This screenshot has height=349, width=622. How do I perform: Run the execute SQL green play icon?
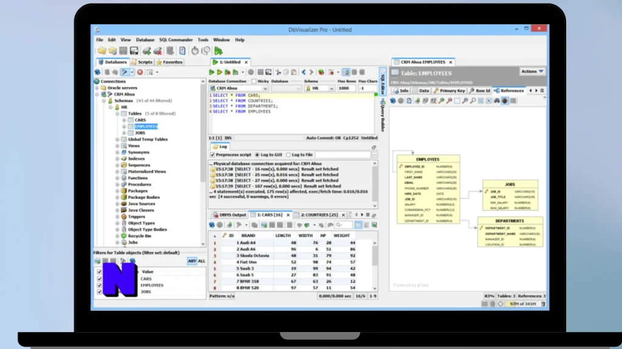[x=211, y=73]
